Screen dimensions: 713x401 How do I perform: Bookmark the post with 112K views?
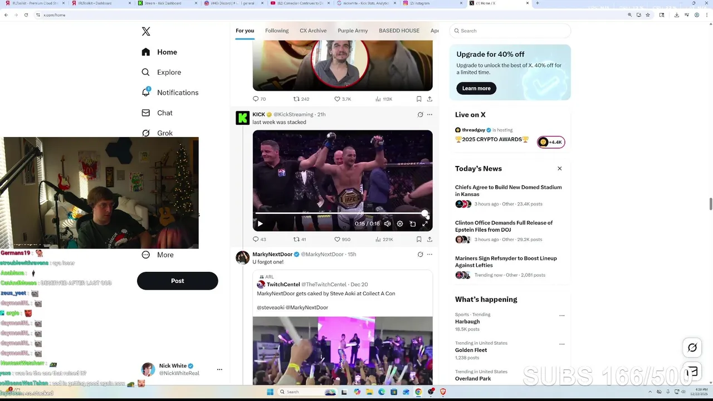click(x=419, y=99)
